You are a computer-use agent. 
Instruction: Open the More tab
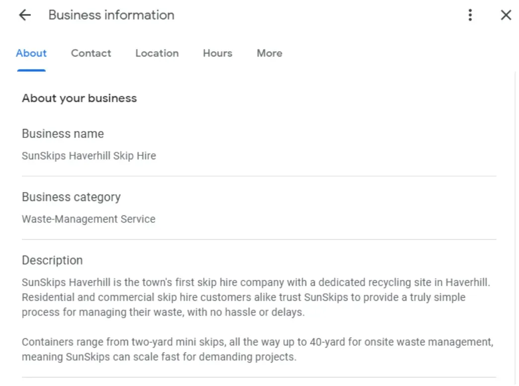(x=269, y=53)
